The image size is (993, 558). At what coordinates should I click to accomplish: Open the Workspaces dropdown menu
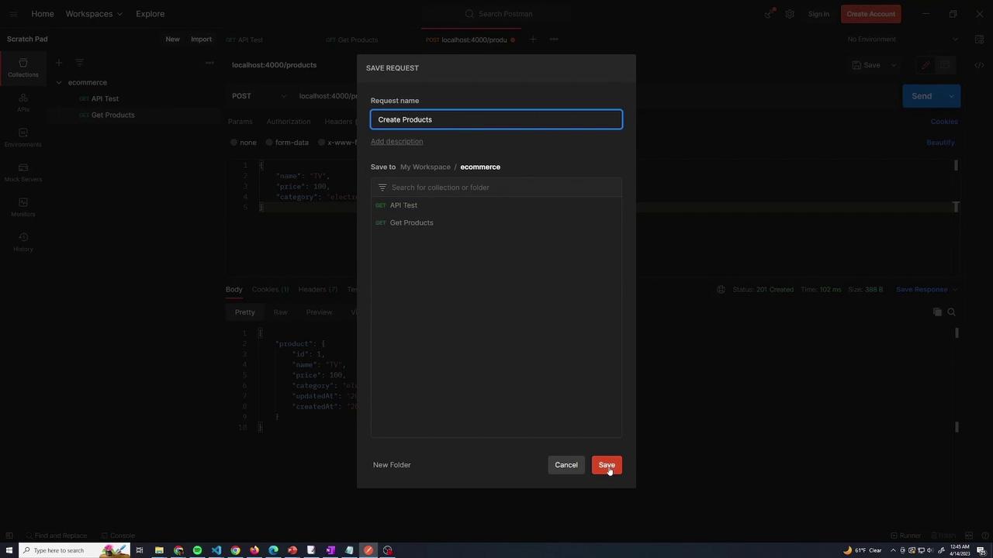(94, 14)
